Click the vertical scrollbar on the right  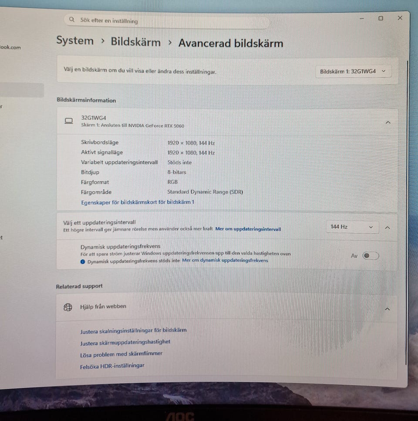[407, 212]
